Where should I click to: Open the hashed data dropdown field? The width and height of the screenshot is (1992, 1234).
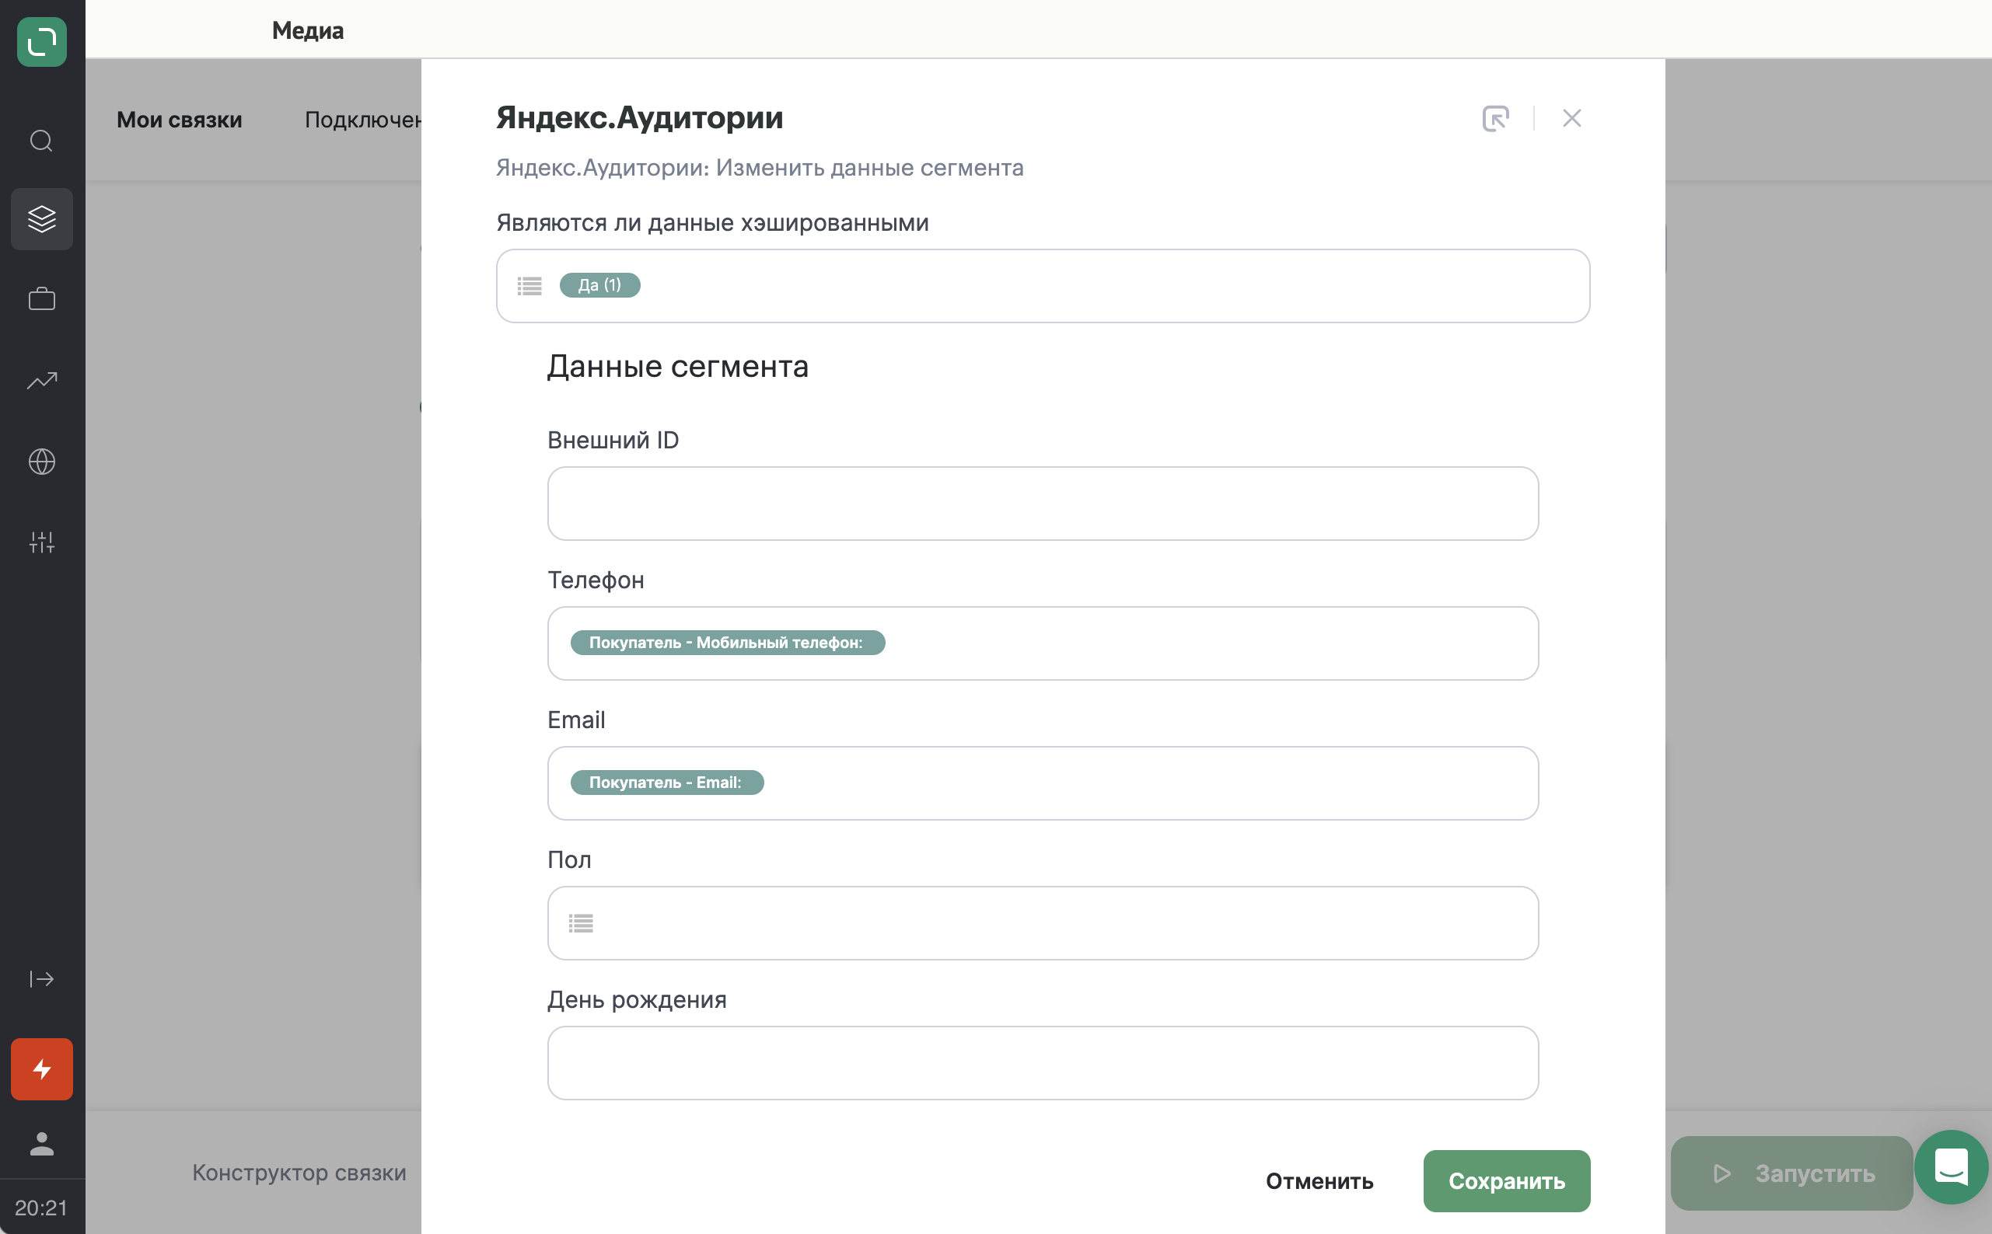point(1043,286)
